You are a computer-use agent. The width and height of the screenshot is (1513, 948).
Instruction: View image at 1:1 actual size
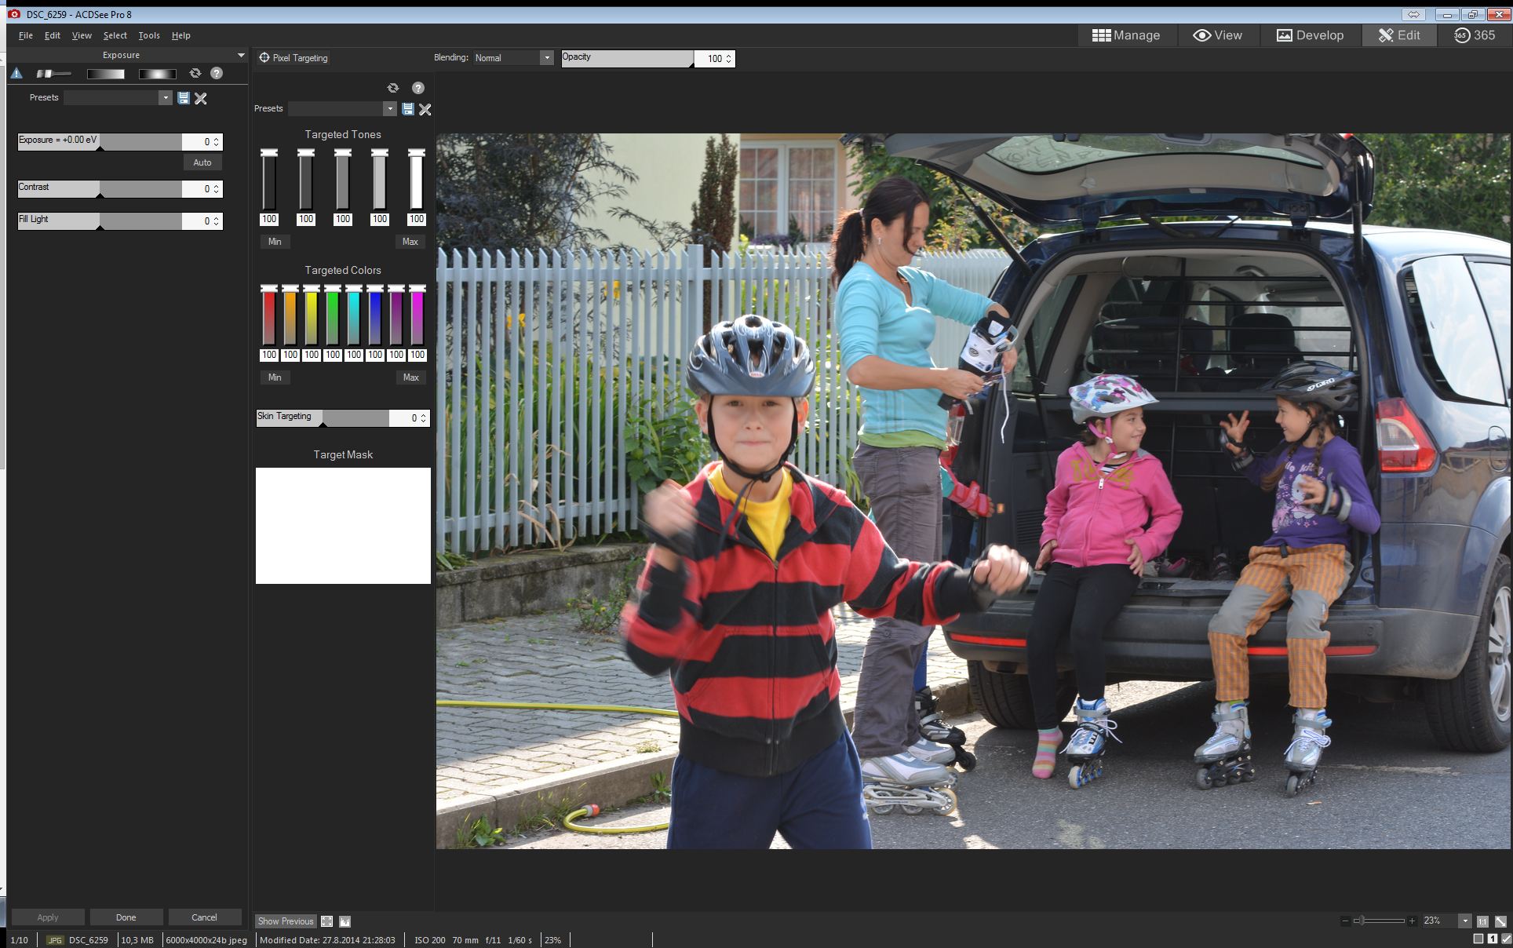(1482, 921)
